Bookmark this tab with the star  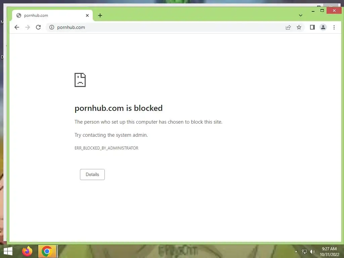(299, 27)
